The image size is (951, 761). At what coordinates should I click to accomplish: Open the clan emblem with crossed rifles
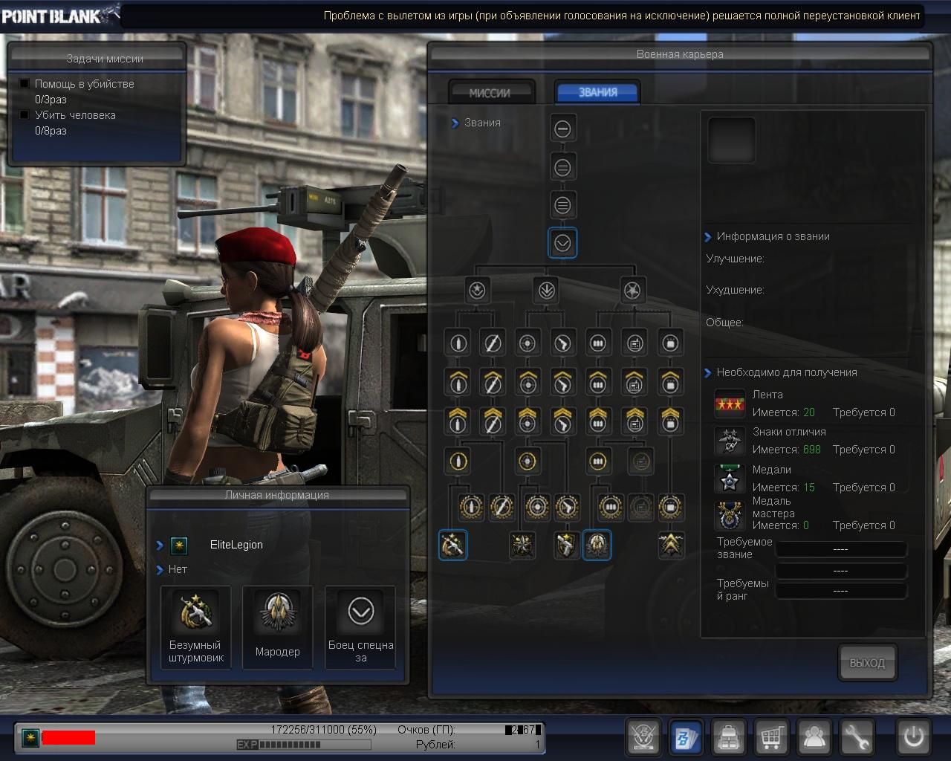tap(643, 737)
